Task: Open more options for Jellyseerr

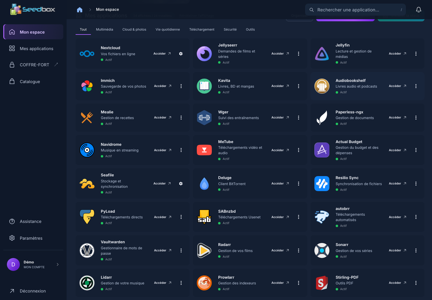Action: pos(298,54)
